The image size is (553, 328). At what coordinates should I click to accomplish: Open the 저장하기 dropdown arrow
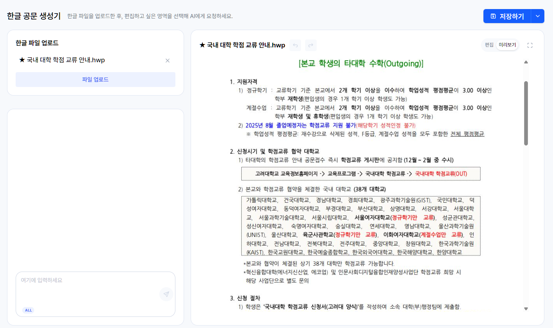click(x=537, y=16)
